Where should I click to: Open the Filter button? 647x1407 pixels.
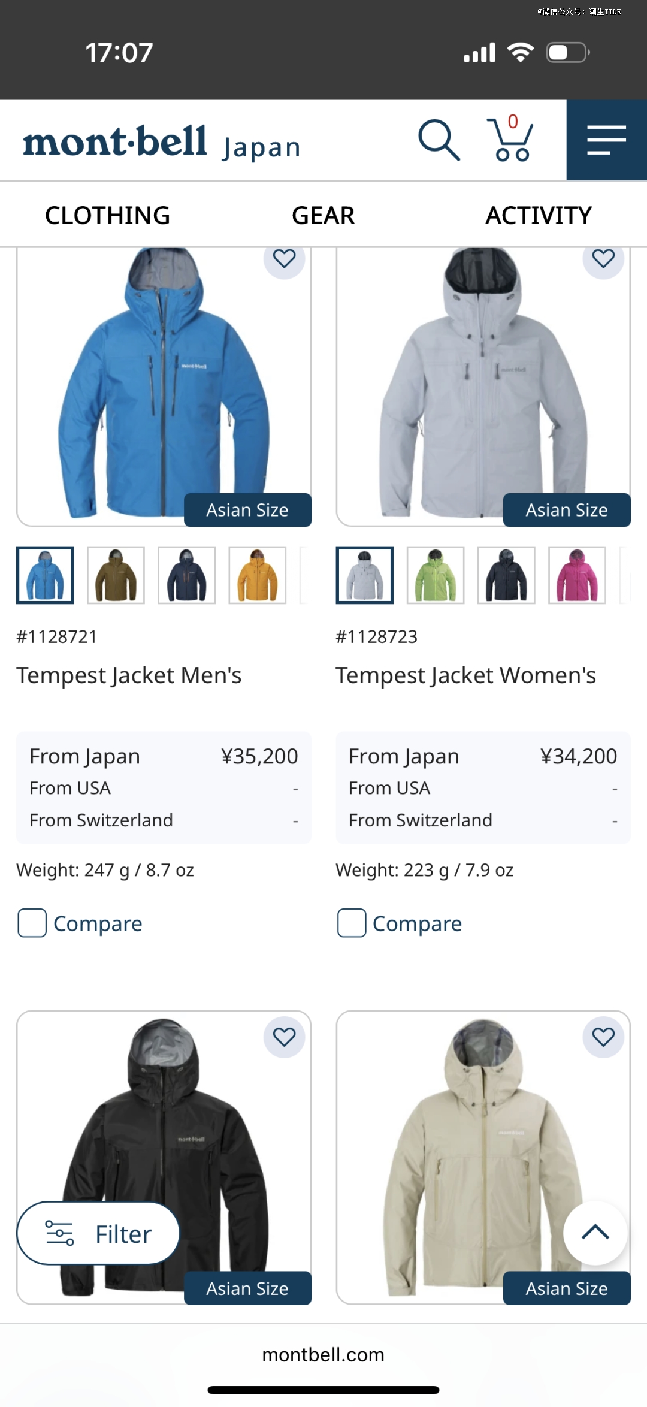click(x=98, y=1233)
